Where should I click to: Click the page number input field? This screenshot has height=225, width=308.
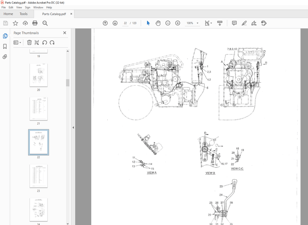pos(125,23)
